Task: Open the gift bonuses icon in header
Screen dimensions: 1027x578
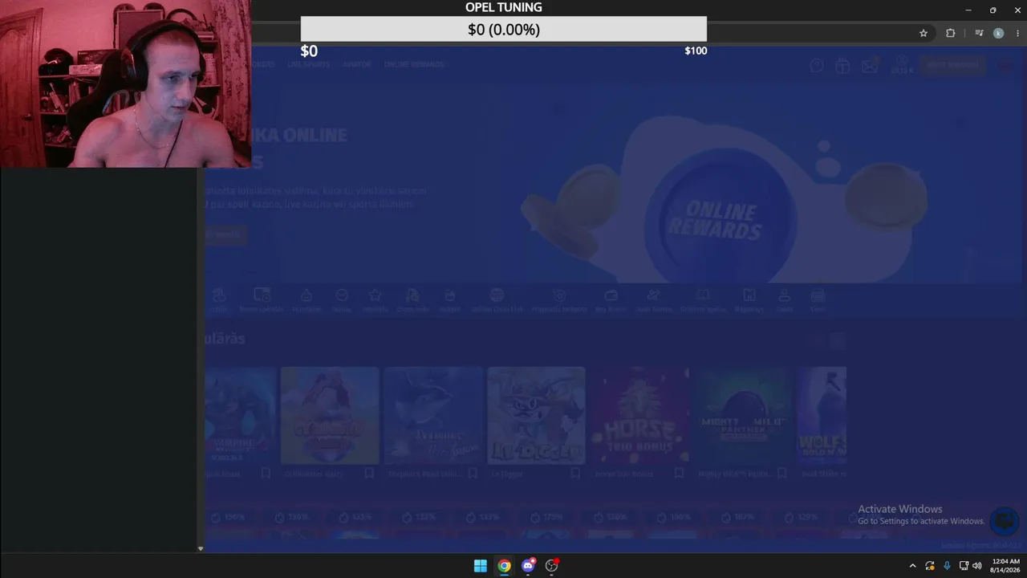Action: tap(842, 66)
